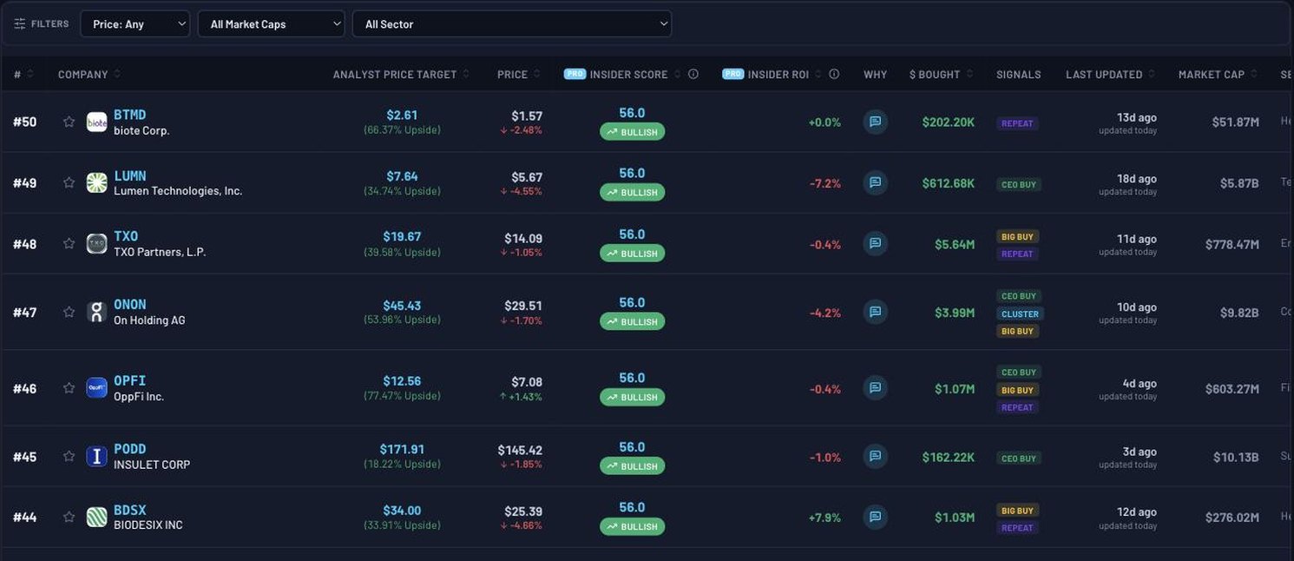The width and height of the screenshot is (1294, 561).
Task: Open the Price: Any dropdown
Action: 135,23
